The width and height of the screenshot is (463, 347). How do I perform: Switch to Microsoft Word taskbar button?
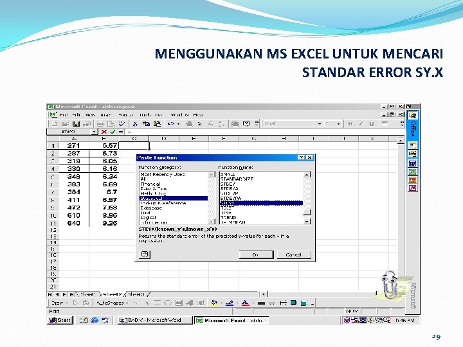pos(155,320)
